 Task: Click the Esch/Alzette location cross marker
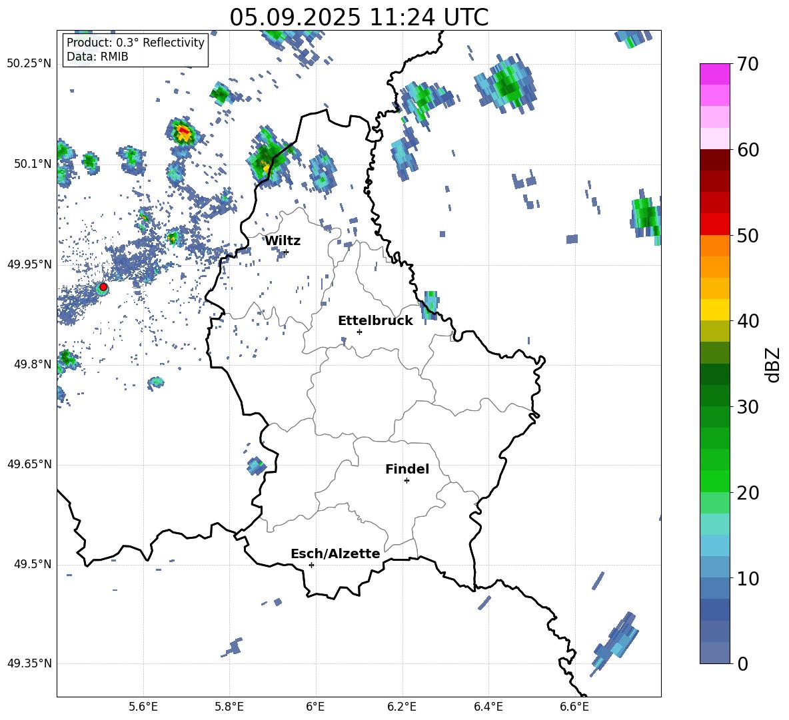click(311, 565)
